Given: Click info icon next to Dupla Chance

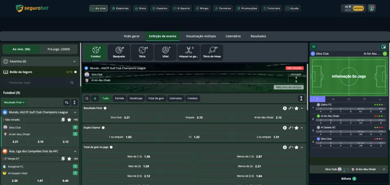Looking at the screenshot, I should pos(103,128).
